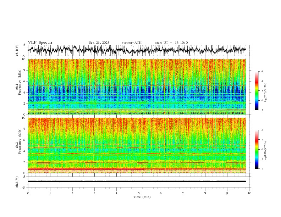Click the "-5" tick on ch.1 color bar
The height and width of the screenshot is (217, 281).
pos(262,91)
